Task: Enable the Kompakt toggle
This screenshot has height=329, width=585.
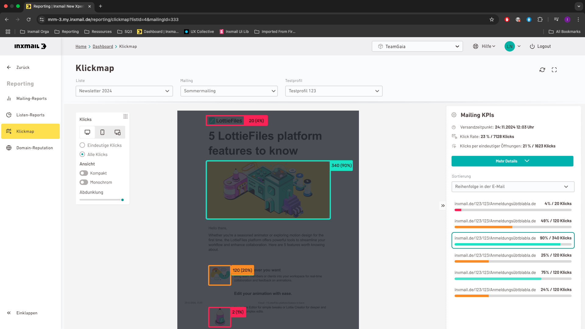Action: 84,173
